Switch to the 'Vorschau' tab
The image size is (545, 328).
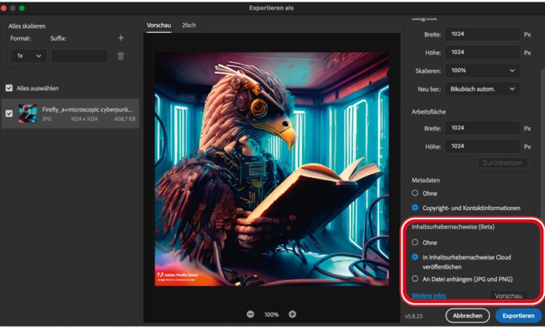click(159, 25)
